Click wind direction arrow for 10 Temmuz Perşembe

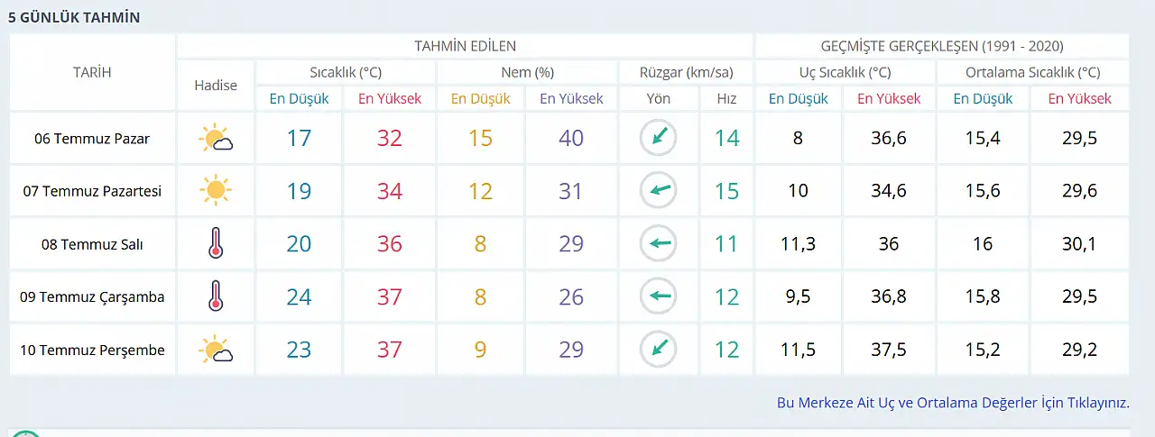click(659, 349)
